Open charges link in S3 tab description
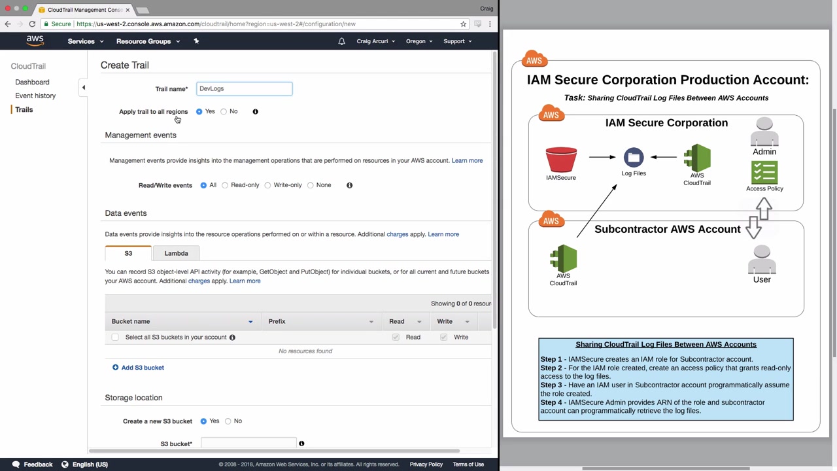837x471 pixels. click(x=199, y=281)
